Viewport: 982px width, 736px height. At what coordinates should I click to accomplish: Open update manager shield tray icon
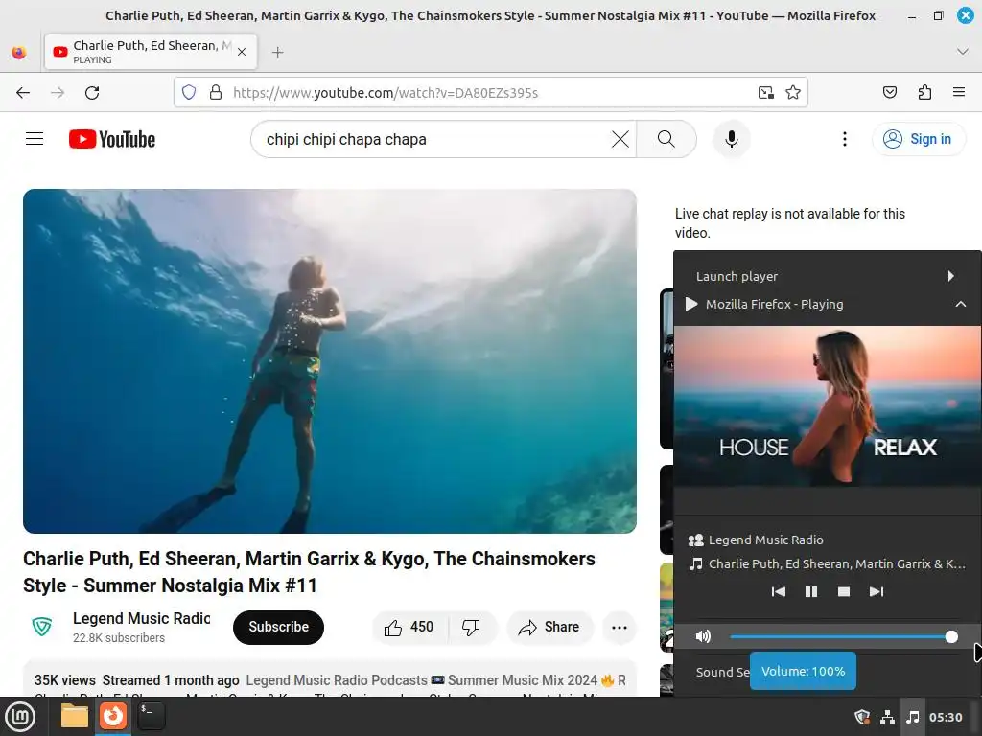tap(862, 717)
